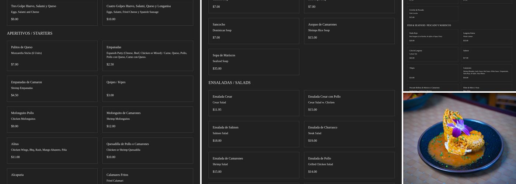The height and width of the screenshot is (184, 516).
Task: Select the Empanadas starter item
Action: [x=147, y=56]
